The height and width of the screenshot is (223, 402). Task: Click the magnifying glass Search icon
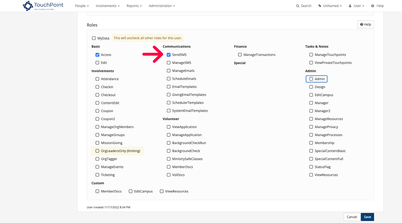pyautogui.click(x=297, y=6)
